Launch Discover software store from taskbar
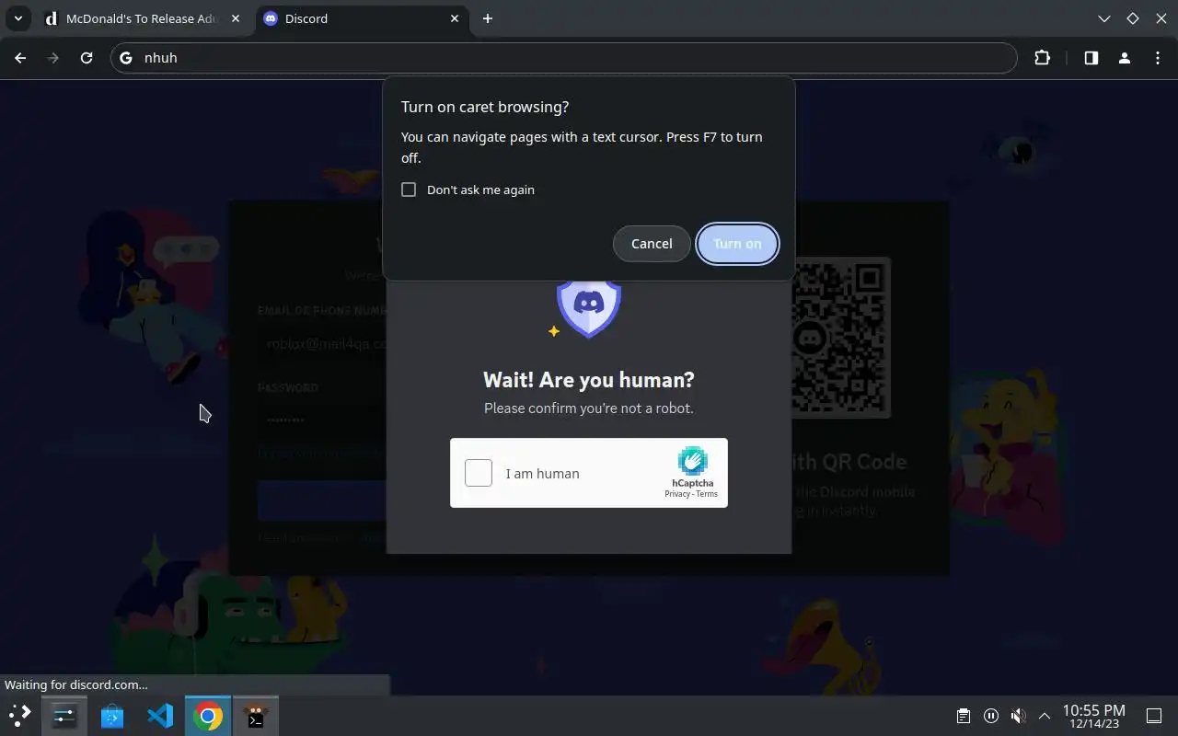This screenshot has height=736, width=1178. point(112,715)
